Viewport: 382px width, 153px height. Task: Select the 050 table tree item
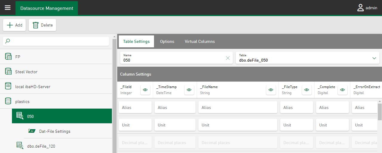coord(62,116)
